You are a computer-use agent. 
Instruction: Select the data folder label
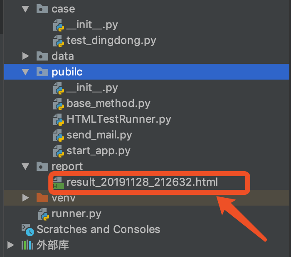62,56
